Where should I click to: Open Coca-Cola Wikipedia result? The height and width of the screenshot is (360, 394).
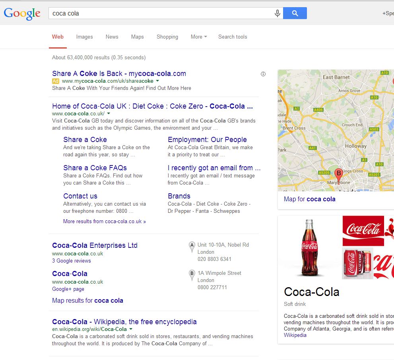(x=124, y=322)
